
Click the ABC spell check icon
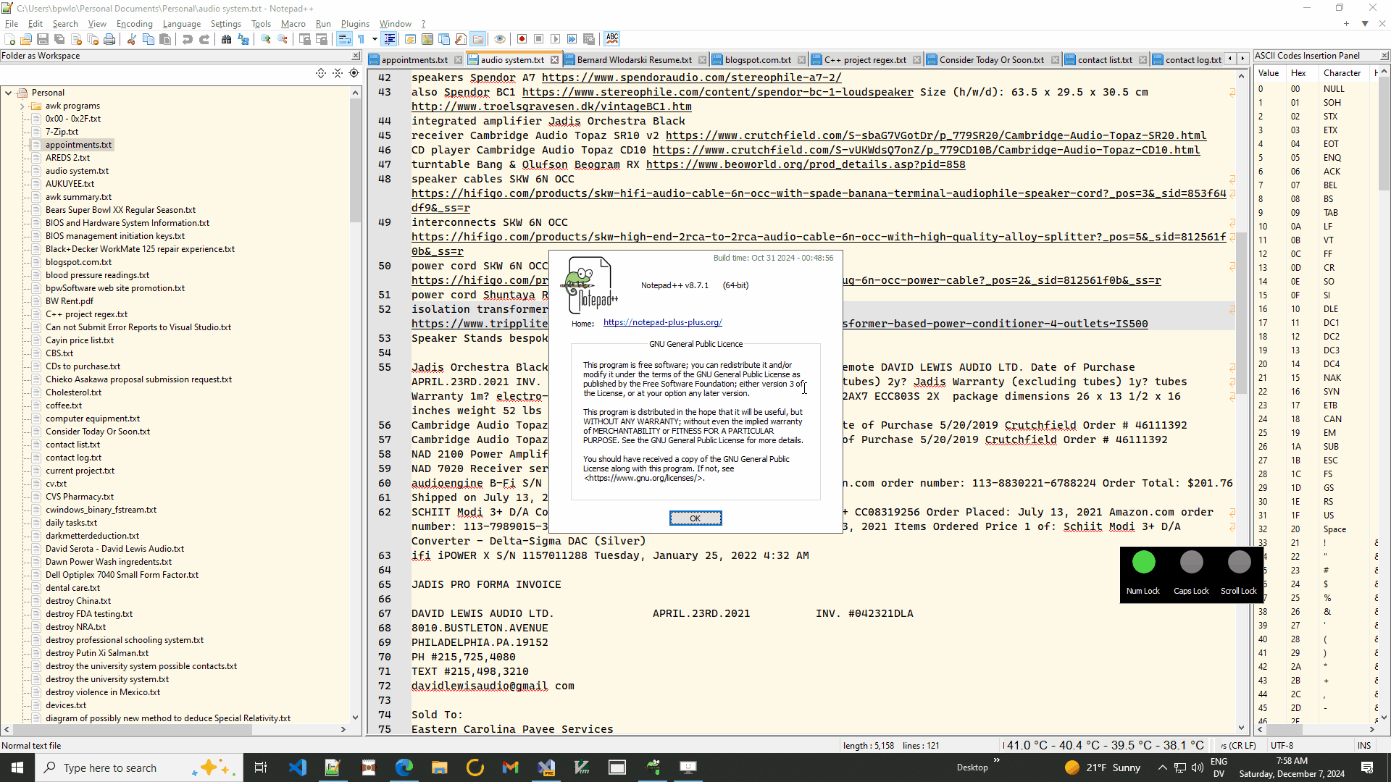(612, 39)
